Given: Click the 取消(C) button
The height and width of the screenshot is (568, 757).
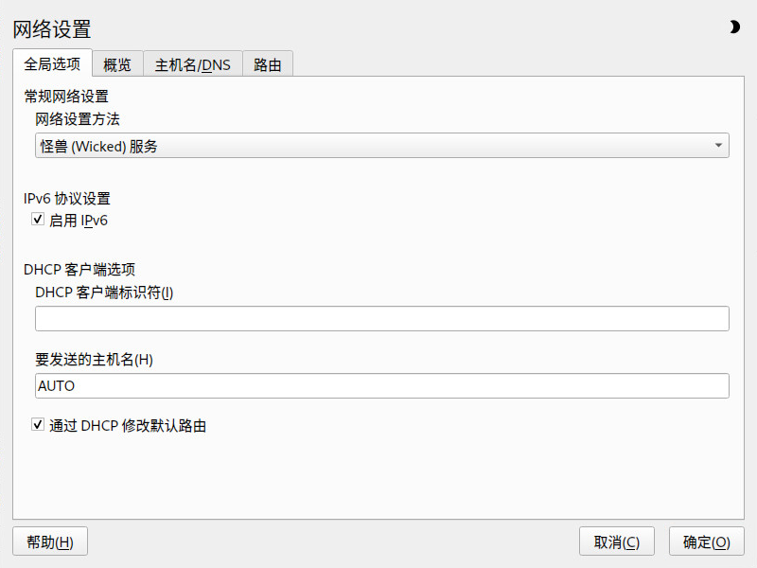Looking at the screenshot, I should point(617,542).
